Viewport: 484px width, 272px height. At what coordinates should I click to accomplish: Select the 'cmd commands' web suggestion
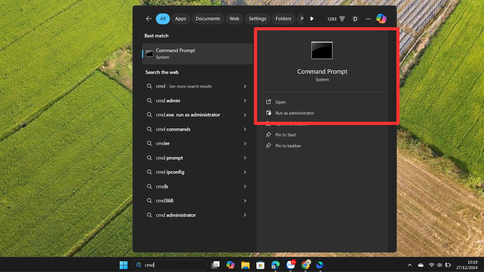[197, 129]
